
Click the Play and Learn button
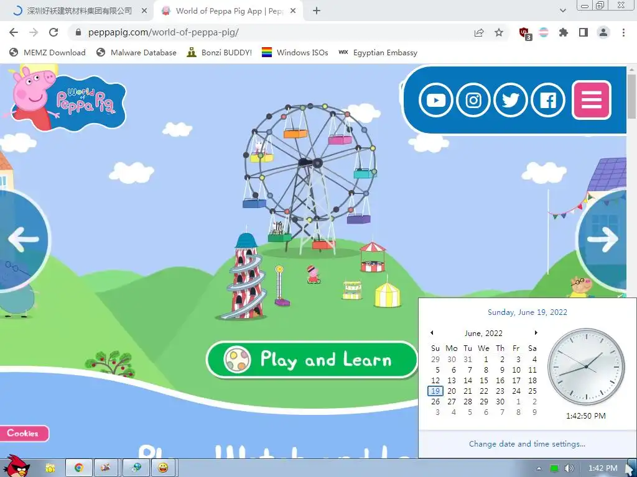[x=312, y=360]
